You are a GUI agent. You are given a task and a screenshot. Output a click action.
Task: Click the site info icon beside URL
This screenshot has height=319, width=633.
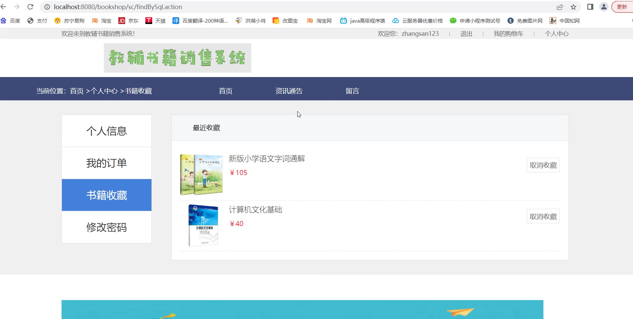(x=47, y=7)
